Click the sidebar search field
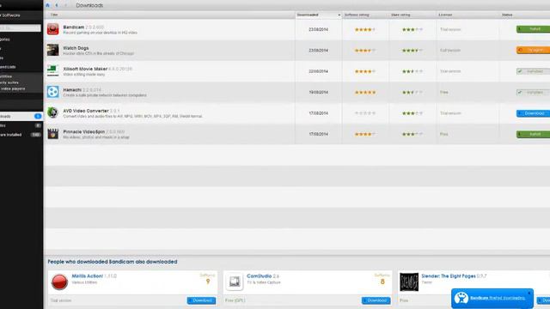This screenshot has height=309, width=550. (21, 28)
